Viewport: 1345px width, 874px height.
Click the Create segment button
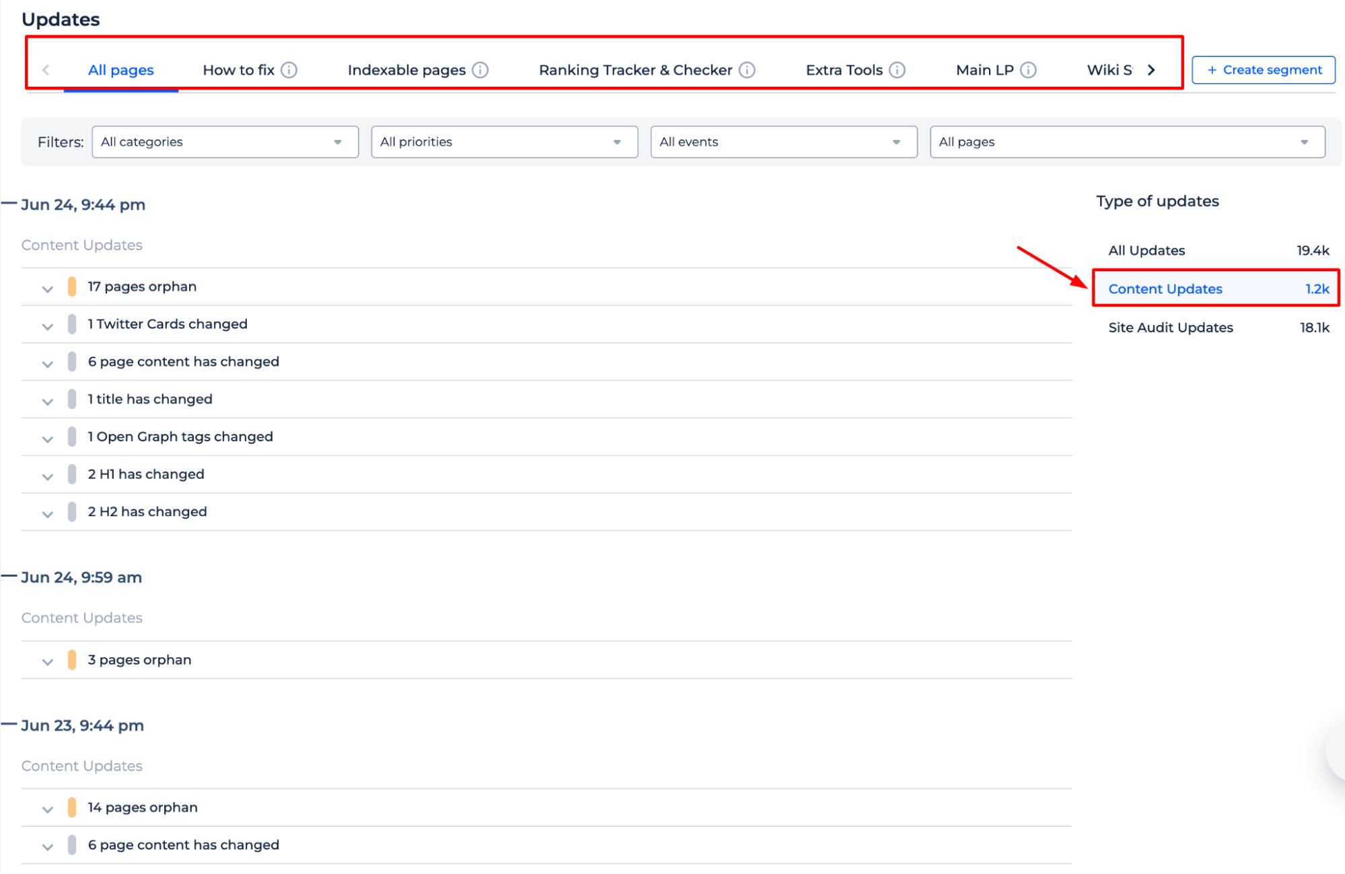click(1263, 69)
